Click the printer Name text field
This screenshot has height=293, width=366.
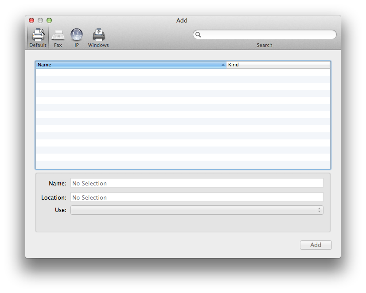197,183
